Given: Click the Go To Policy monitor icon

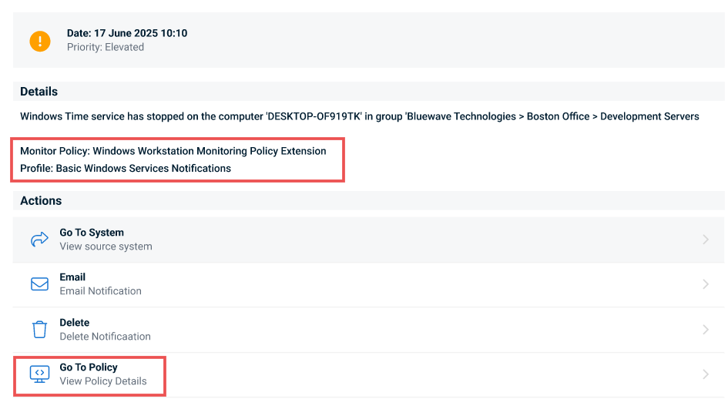Looking at the screenshot, I should pos(39,374).
